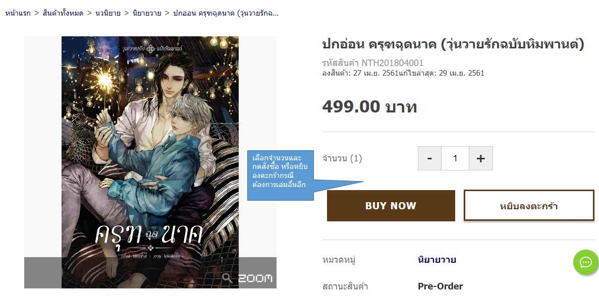
Task: Increase quantity with the plus button
Action: (x=480, y=158)
